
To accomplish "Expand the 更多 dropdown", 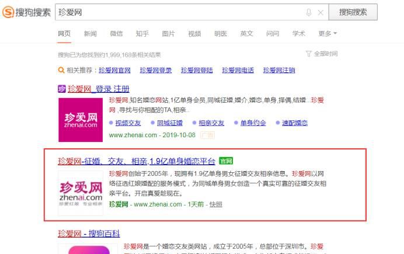I will [x=328, y=33].
